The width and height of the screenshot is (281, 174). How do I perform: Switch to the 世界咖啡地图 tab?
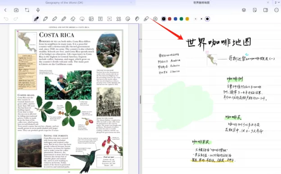click(201, 3)
